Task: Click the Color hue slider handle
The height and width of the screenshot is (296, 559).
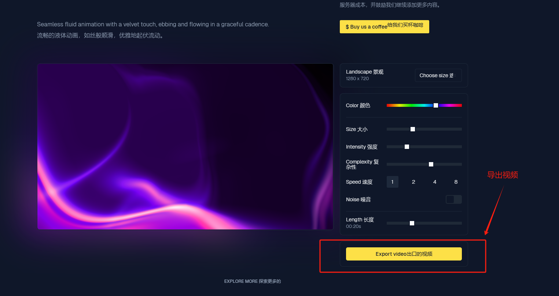Action: point(436,105)
